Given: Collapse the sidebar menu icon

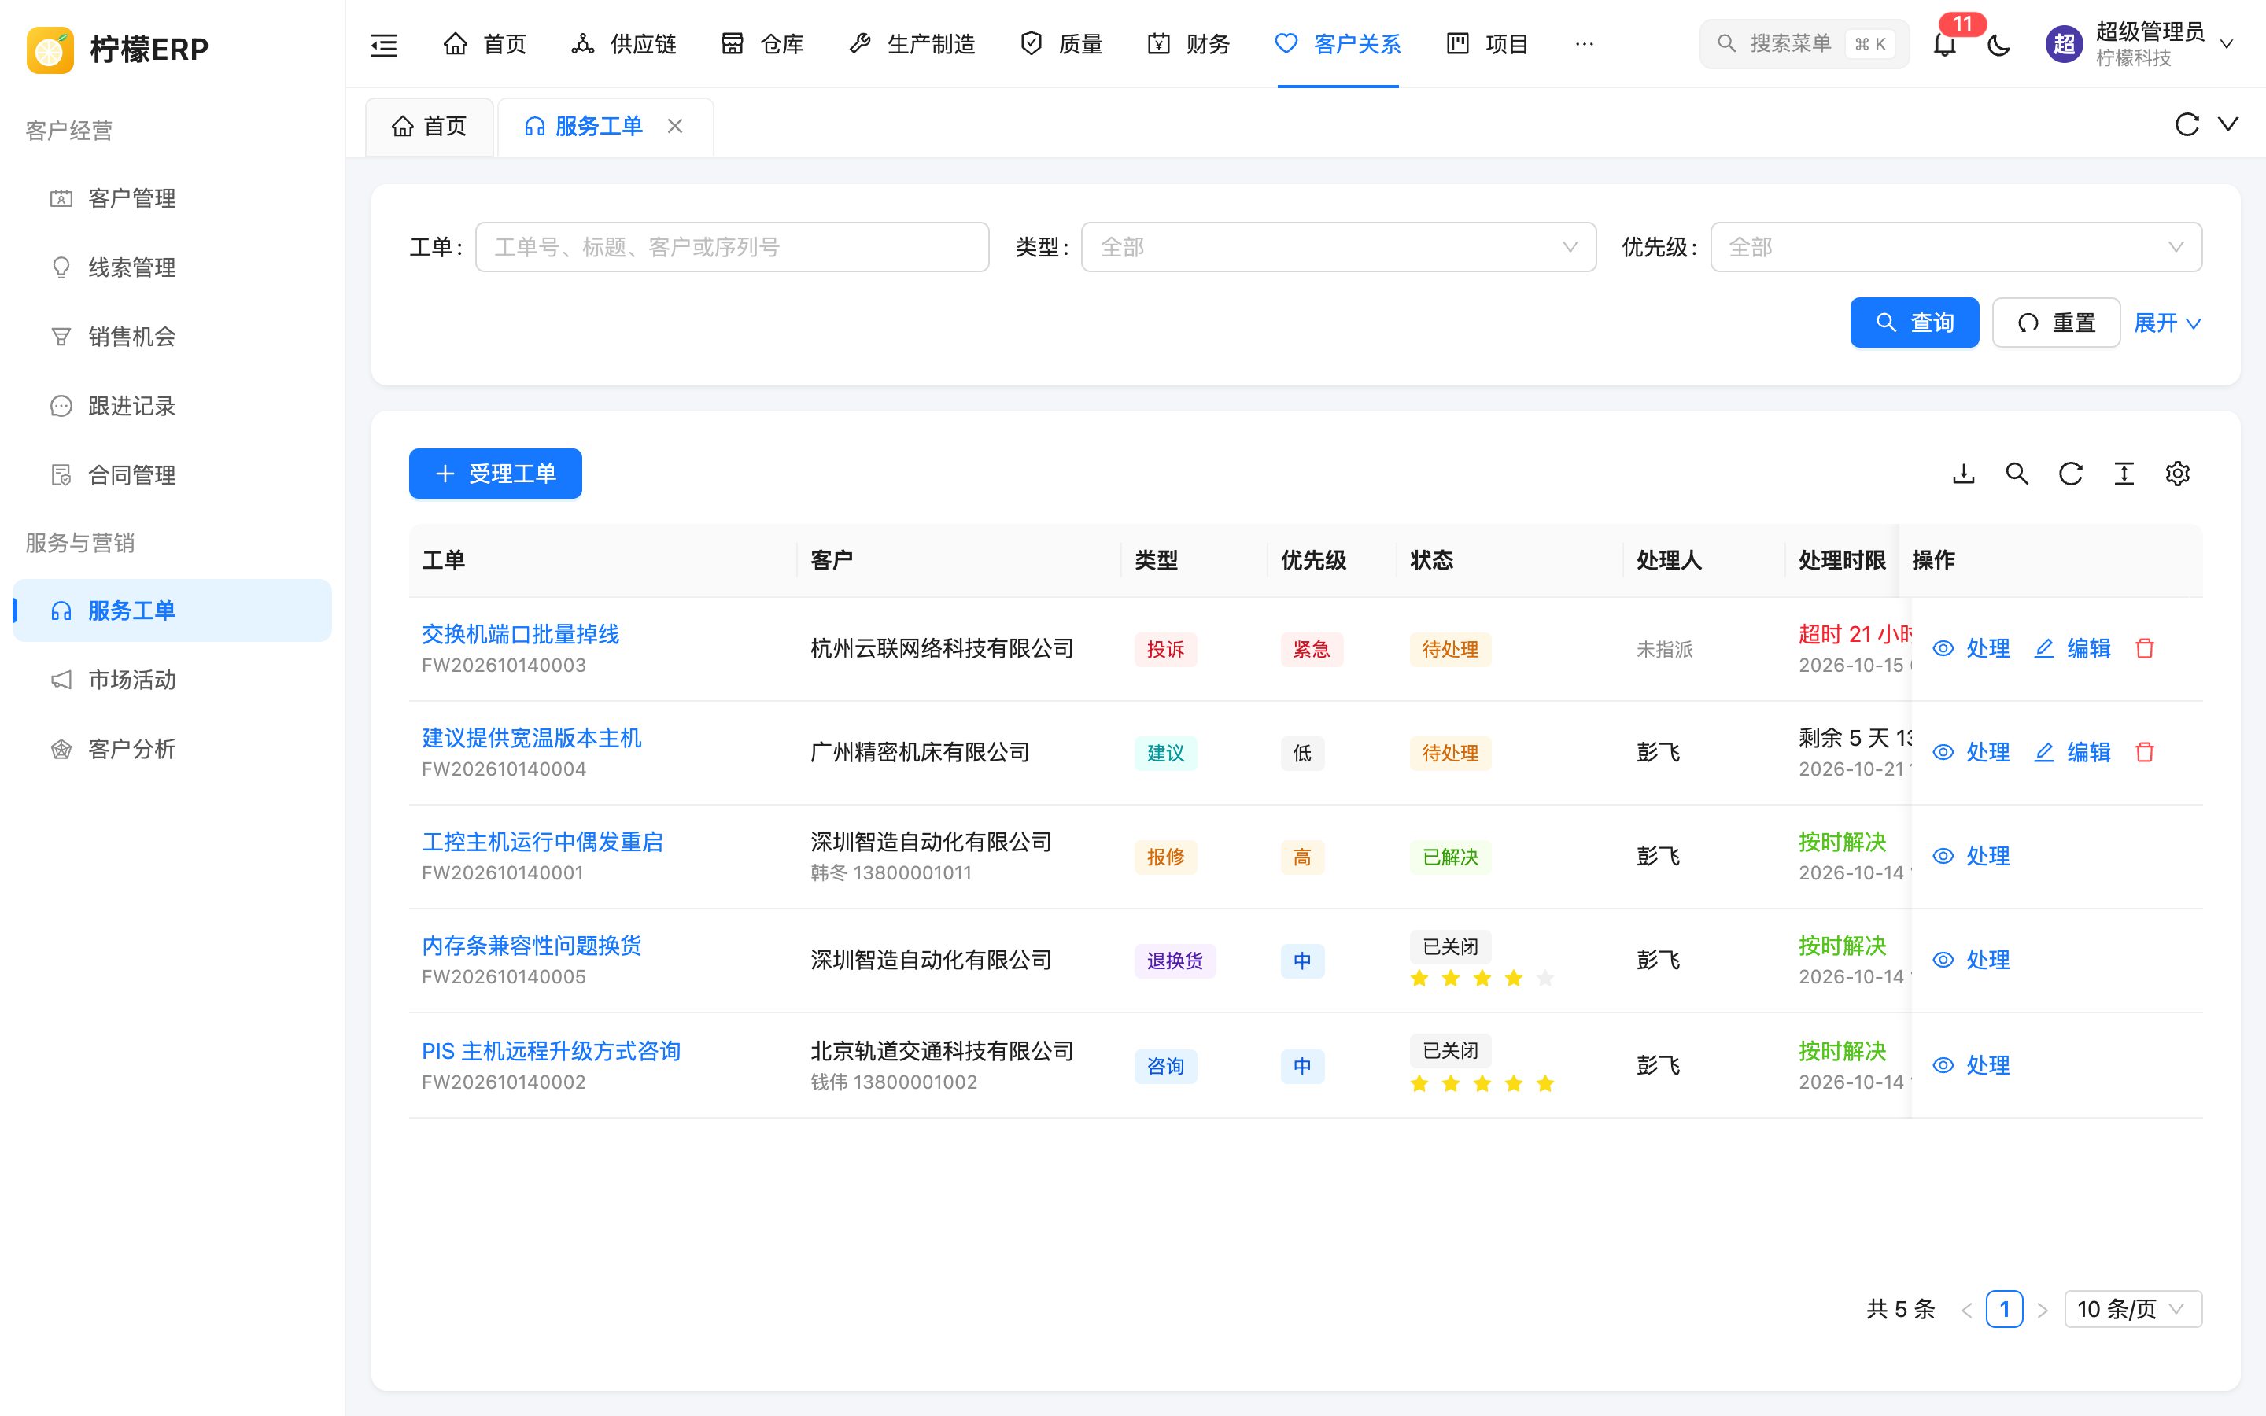Looking at the screenshot, I should click(x=384, y=44).
